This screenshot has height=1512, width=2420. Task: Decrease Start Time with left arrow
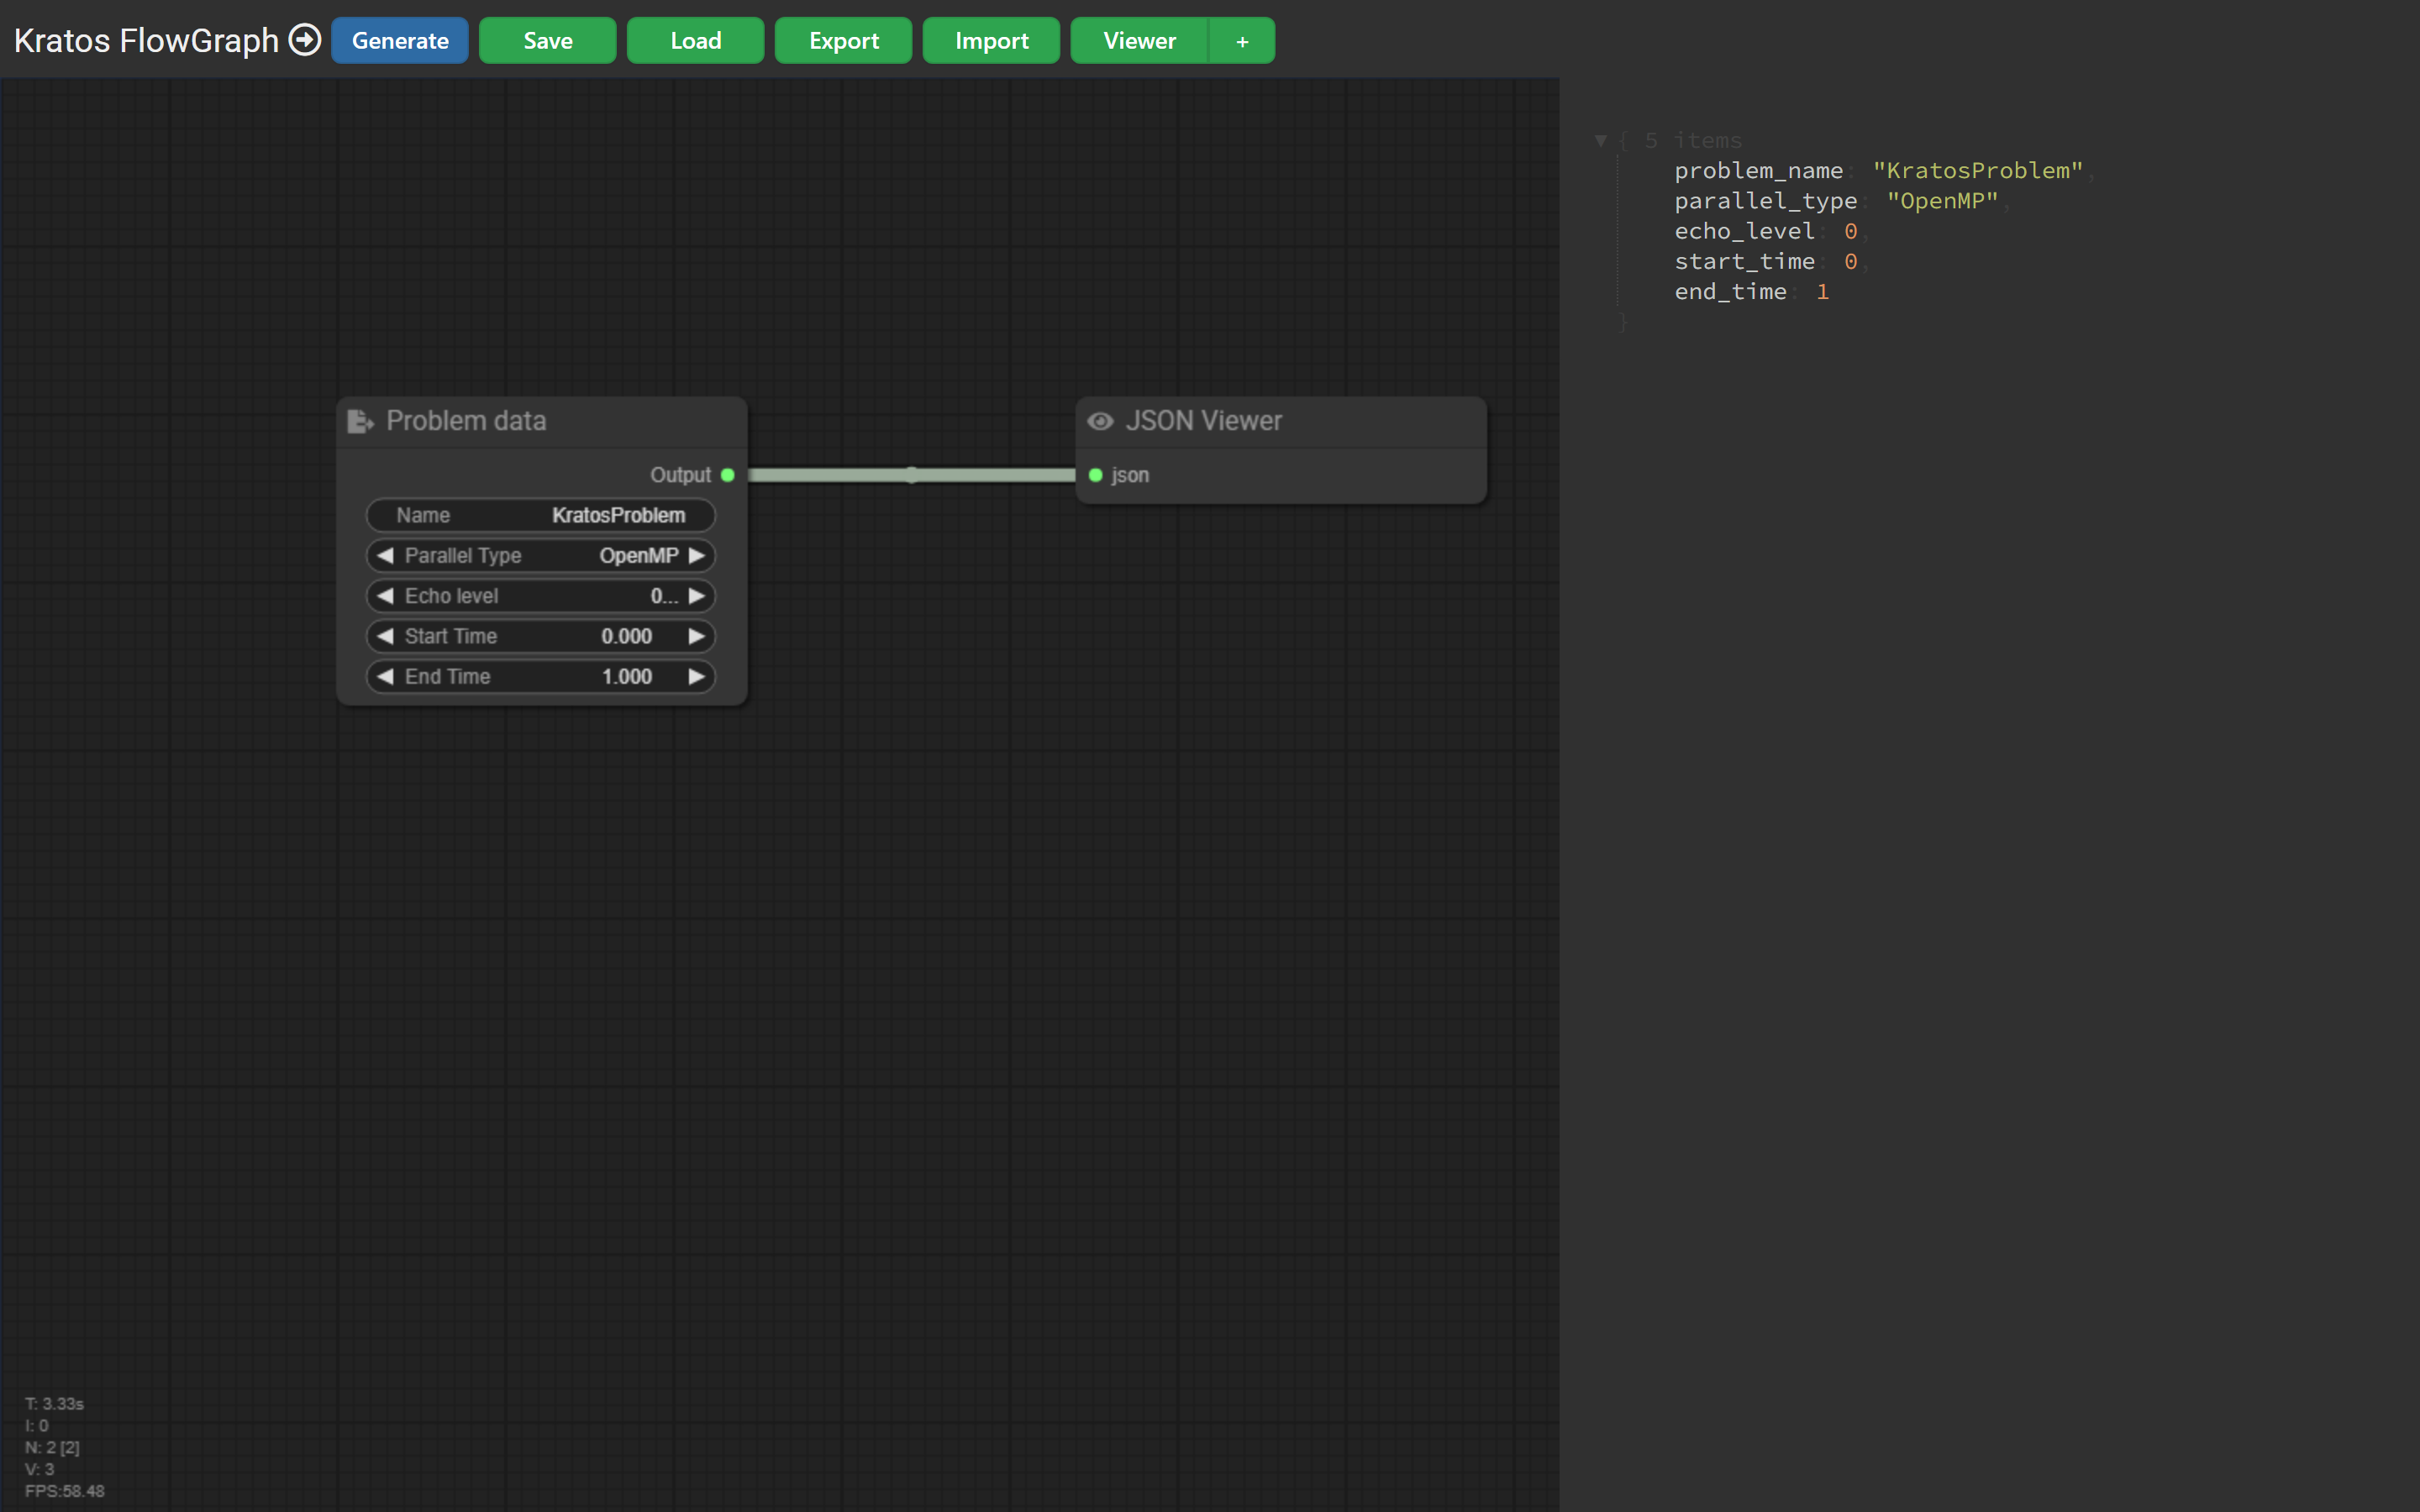click(385, 636)
